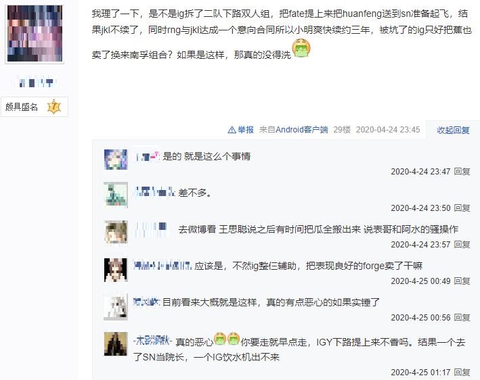
Task: Click the vomiting emoji in main post
Action: tap(301, 48)
